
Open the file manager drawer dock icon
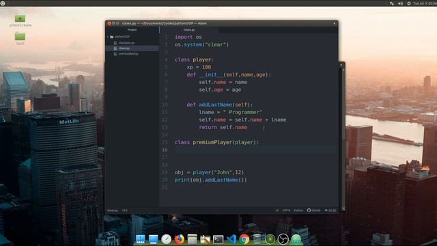(192, 239)
